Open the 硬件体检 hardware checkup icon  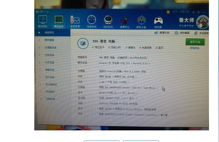point(43,21)
